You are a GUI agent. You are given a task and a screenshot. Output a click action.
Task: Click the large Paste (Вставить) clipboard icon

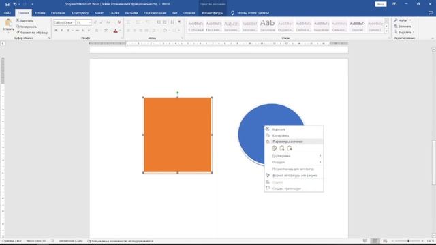point(8,22)
